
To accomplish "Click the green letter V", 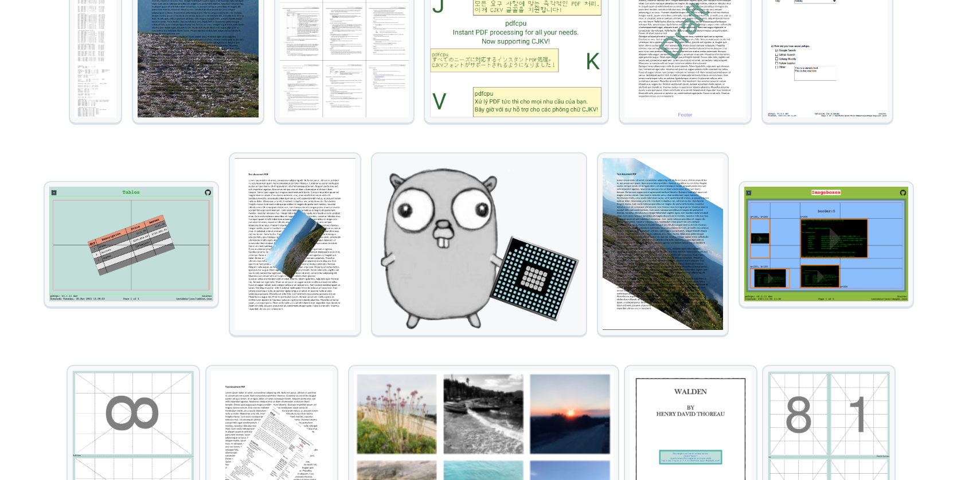I will coord(439,102).
